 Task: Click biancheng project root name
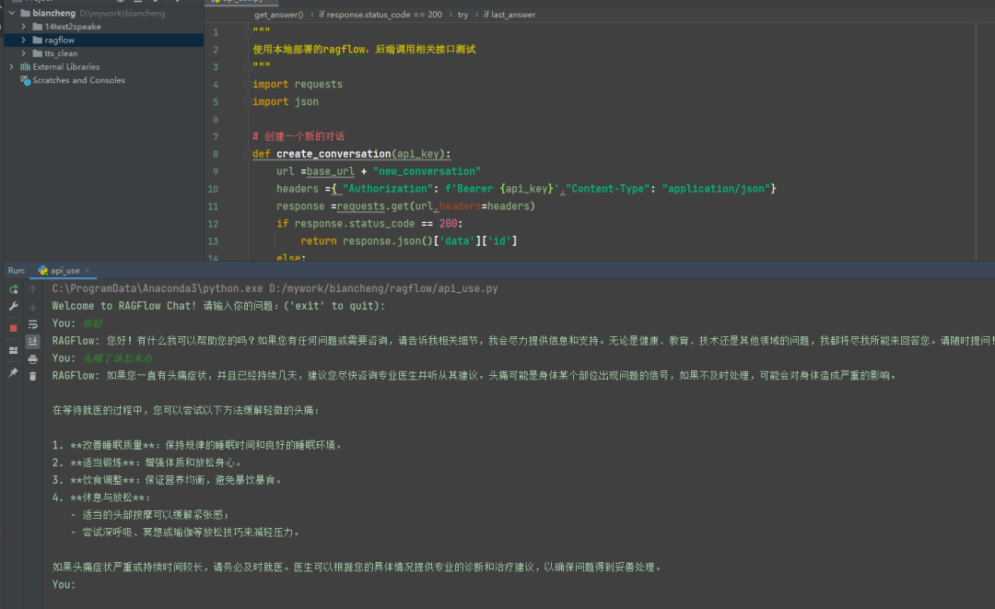point(54,13)
